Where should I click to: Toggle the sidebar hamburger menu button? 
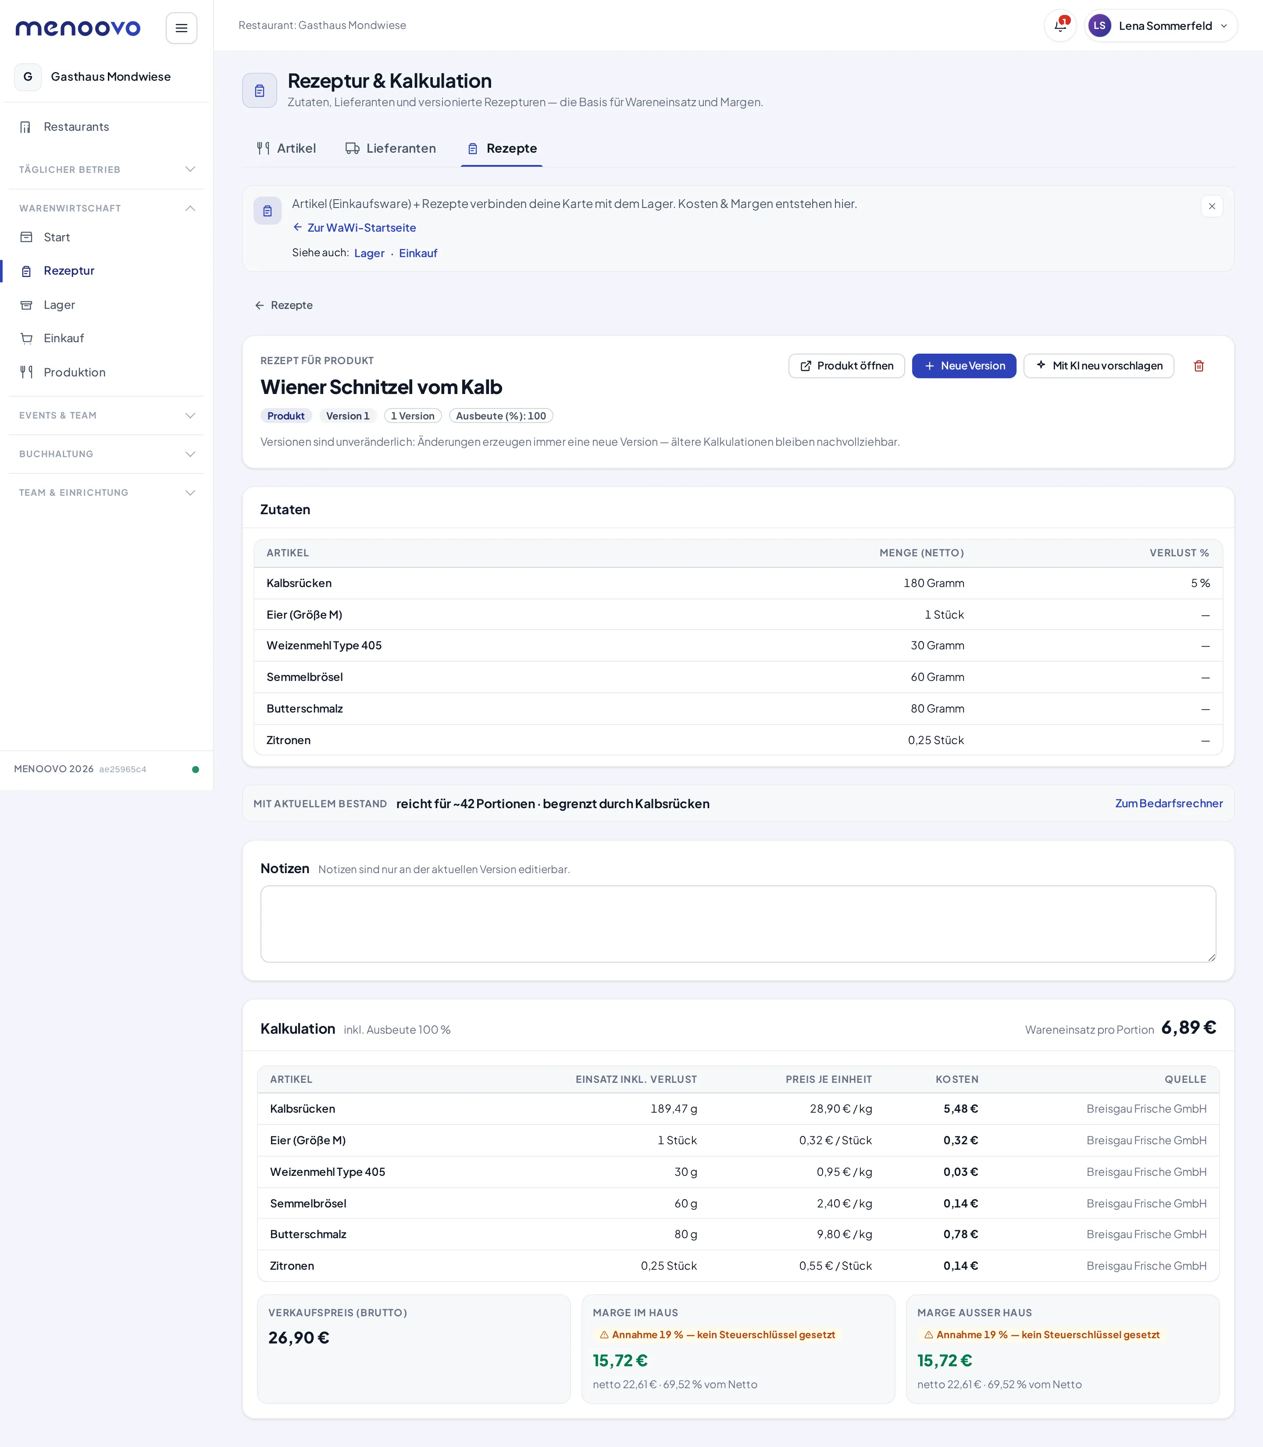[181, 28]
